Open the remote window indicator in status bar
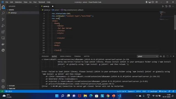The height and width of the screenshot is (99, 176). [x=2, y=91]
